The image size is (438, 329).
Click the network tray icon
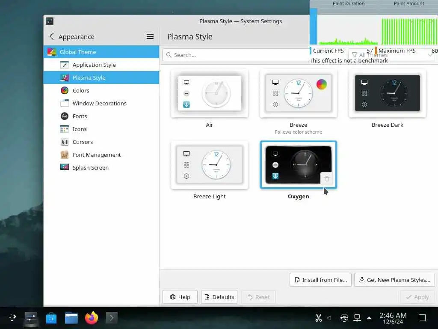[x=357, y=318]
